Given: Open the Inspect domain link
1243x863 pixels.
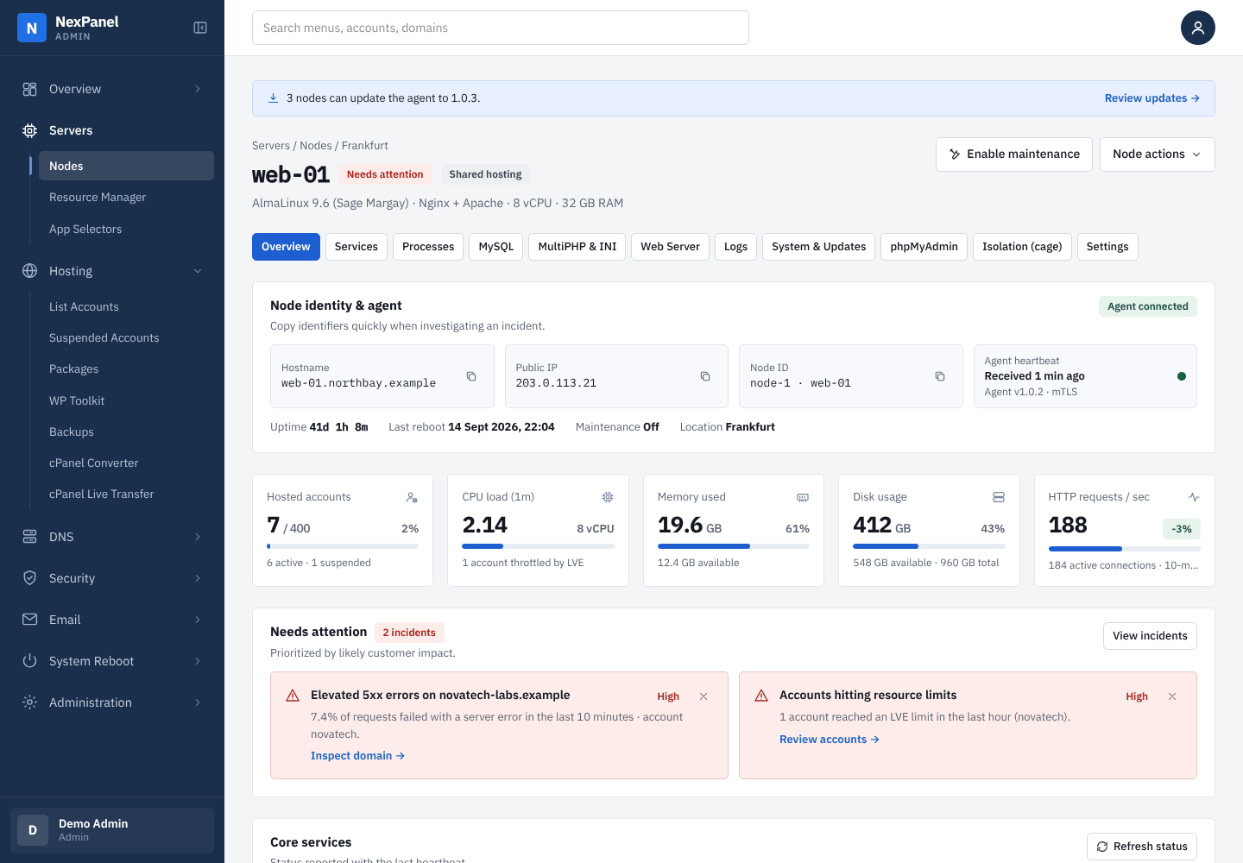Looking at the screenshot, I should point(357,756).
